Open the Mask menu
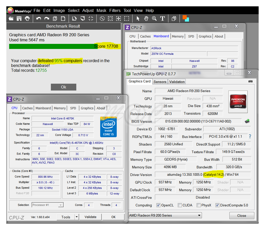The width and height of the screenshot is (265, 230). [101, 11]
